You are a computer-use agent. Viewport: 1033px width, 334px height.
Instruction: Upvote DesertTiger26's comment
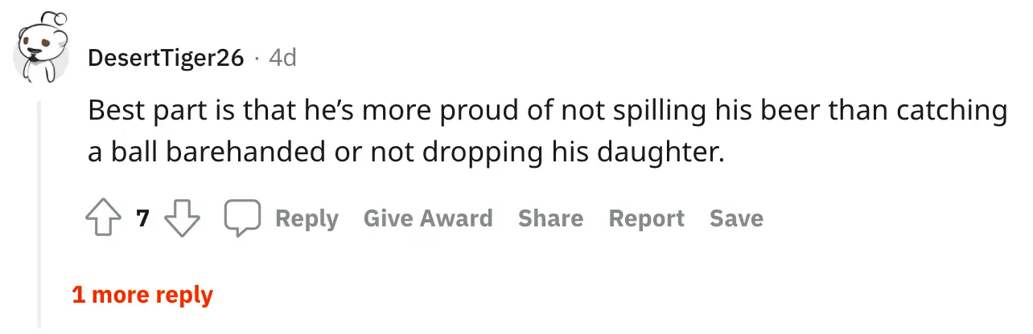click(102, 218)
